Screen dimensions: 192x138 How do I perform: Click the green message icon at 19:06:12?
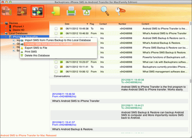tap(61, 72)
